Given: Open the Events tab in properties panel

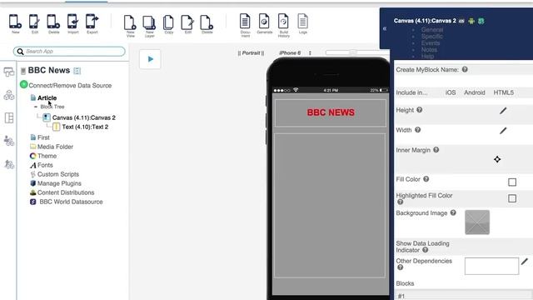Looking at the screenshot, I should tap(431, 42).
